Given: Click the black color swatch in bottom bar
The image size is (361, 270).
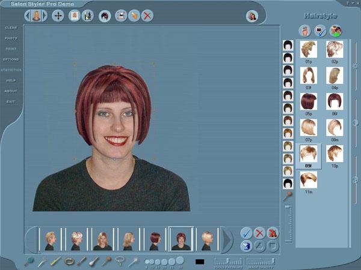Looking at the screenshot, I should point(200,262).
